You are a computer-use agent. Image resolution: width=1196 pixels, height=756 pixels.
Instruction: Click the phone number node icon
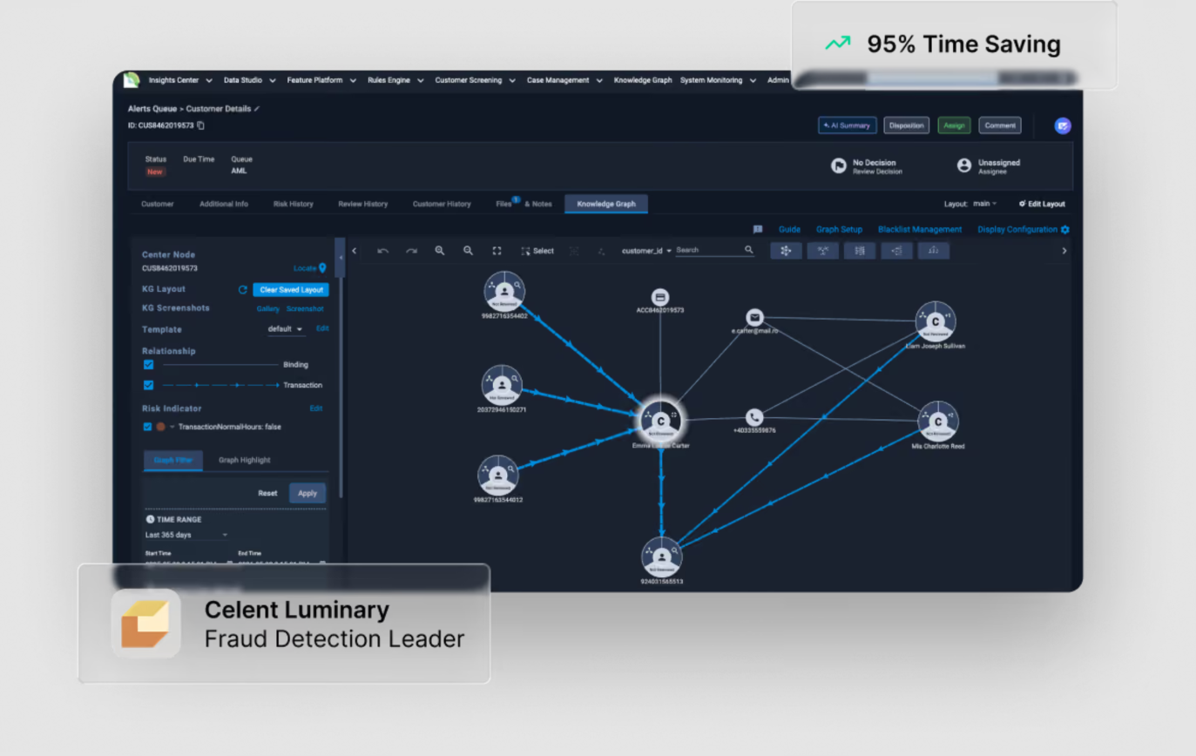click(x=755, y=417)
